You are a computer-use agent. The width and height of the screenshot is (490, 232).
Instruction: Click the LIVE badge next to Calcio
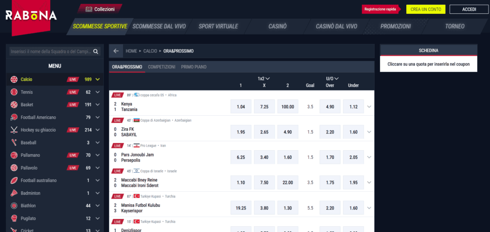(x=73, y=79)
